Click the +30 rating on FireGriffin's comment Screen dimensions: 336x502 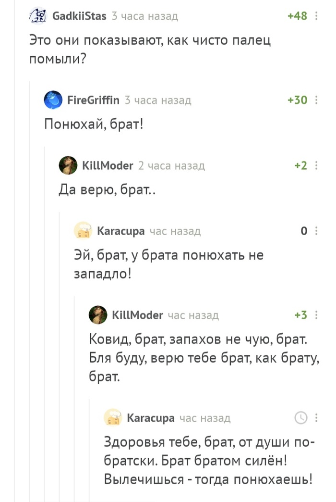pyautogui.click(x=297, y=100)
